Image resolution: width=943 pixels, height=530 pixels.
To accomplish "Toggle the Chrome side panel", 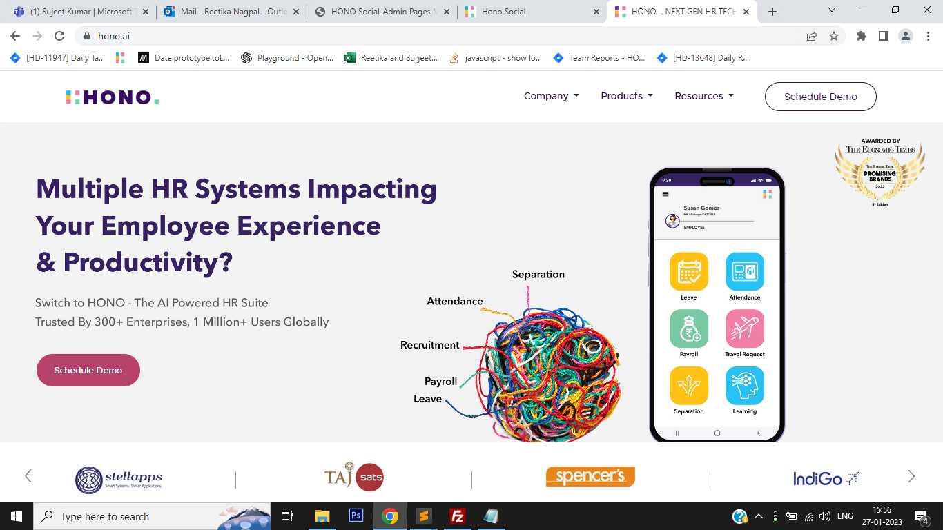I will coord(884,36).
